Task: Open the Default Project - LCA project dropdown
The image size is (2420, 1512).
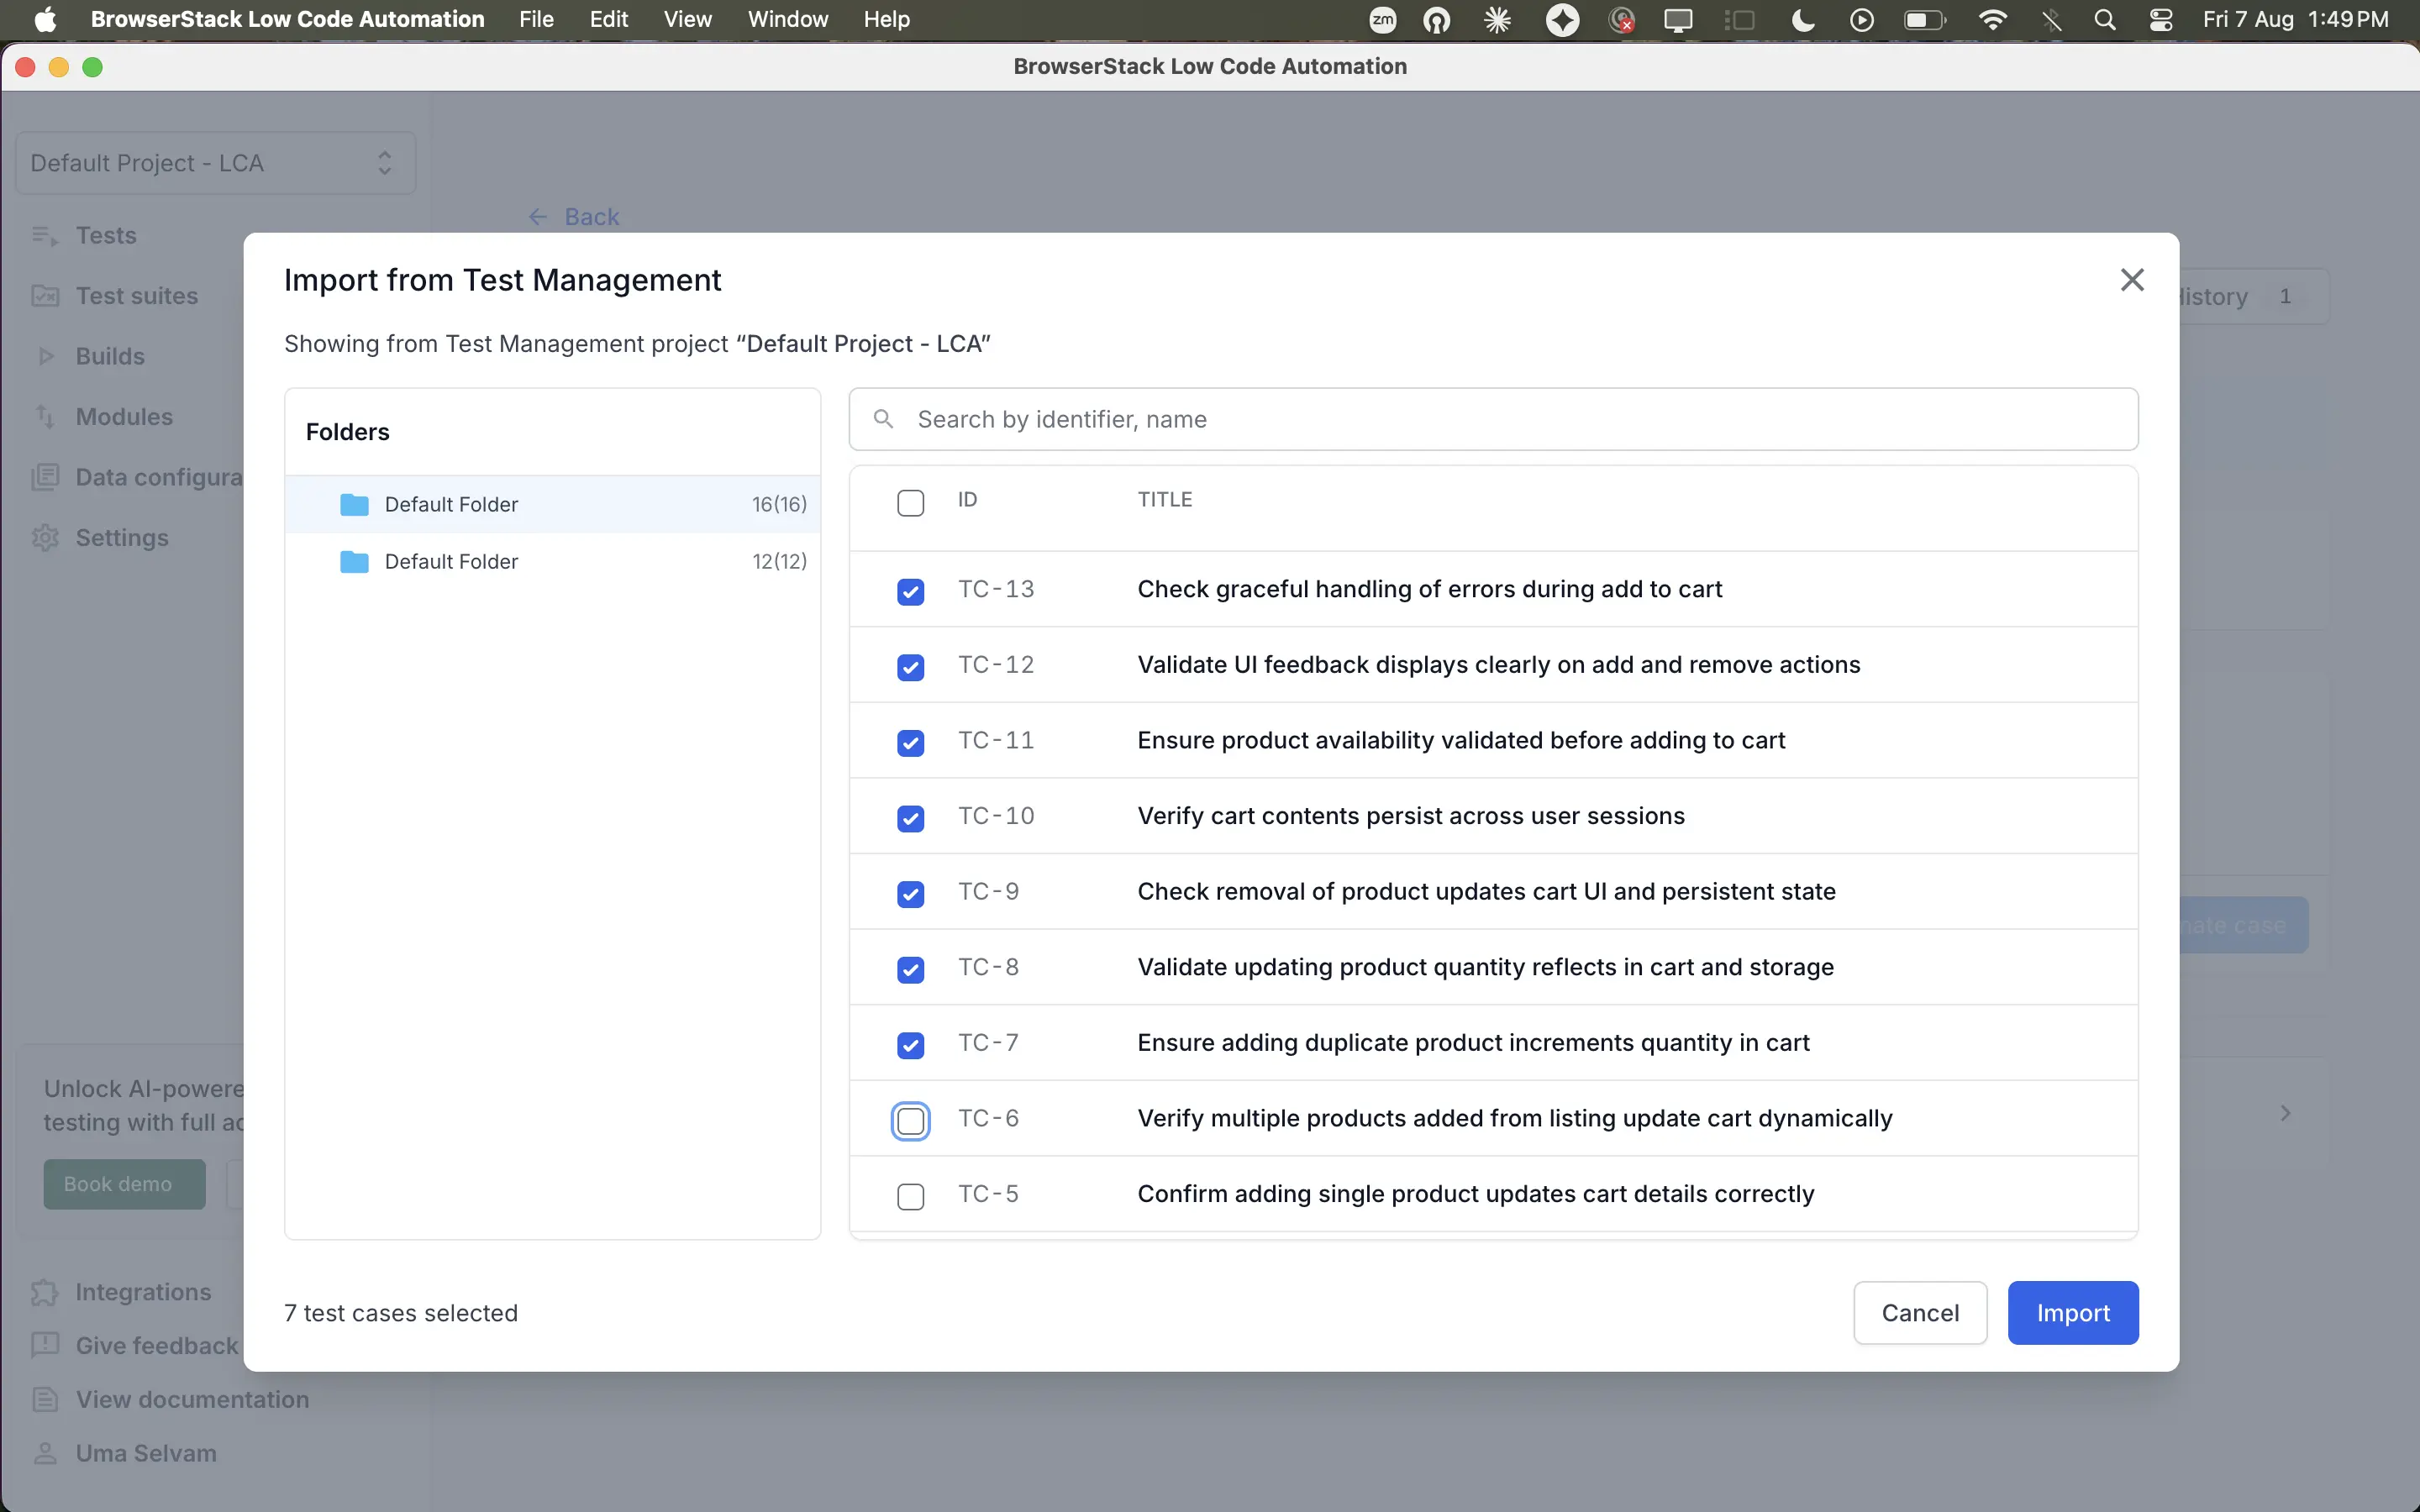Action: pyautogui.click(x=216, y=163)
